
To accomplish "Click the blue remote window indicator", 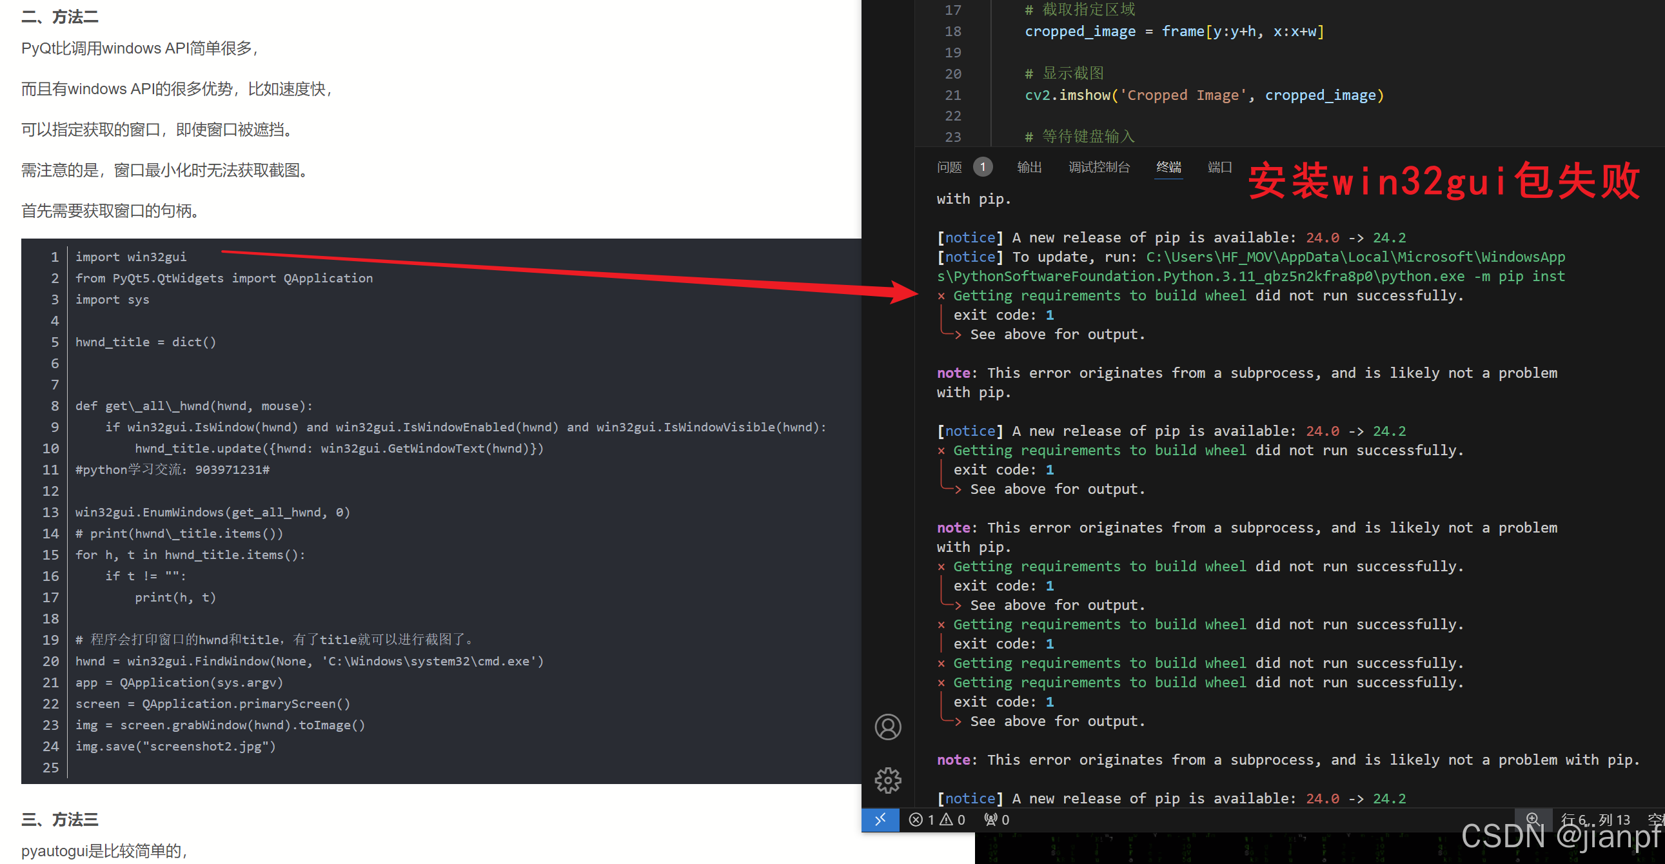I will pyautogui.click(x=880, y=820).
